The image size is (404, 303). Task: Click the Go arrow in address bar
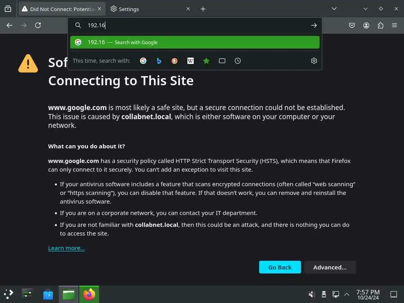point(314,25)
